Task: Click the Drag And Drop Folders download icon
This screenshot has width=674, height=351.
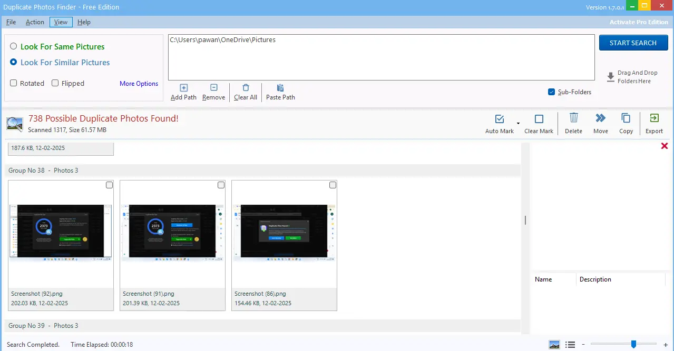Action: (611, 77)
